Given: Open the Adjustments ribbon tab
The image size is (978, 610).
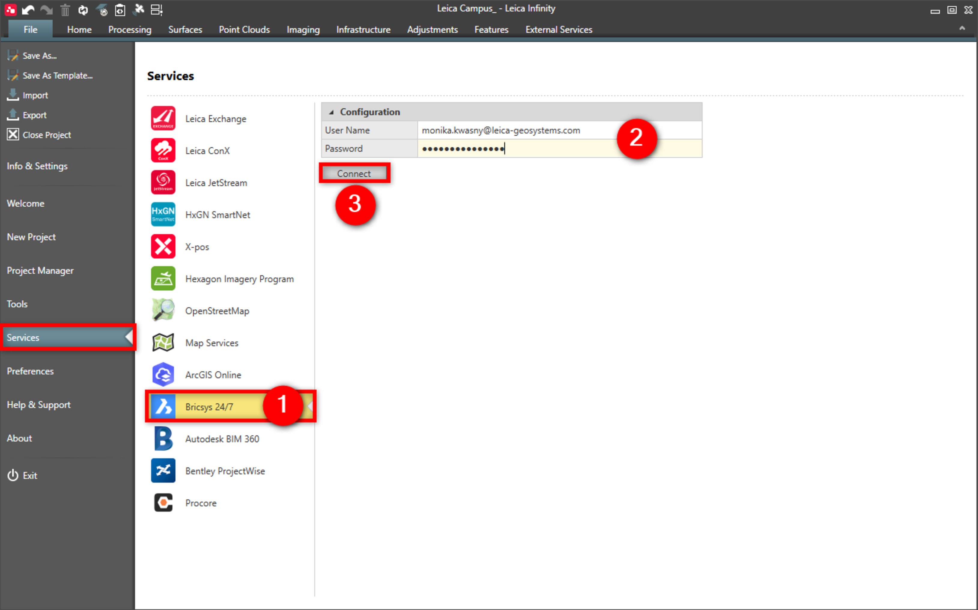Looking at the screenshot, I should tap(432, 29).
